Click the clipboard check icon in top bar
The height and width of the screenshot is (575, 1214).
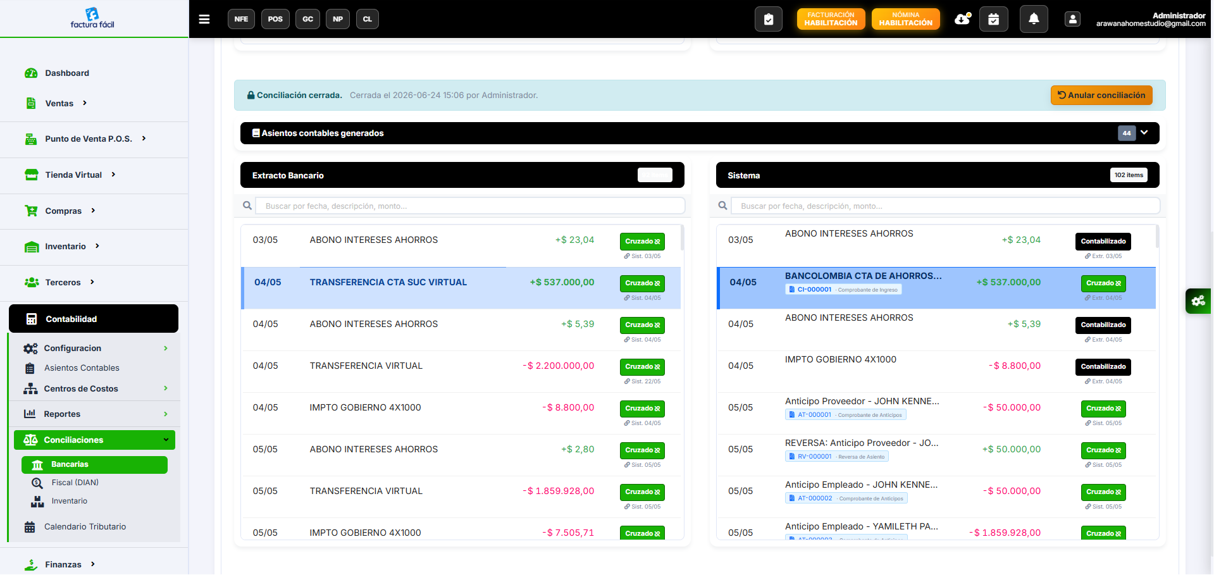(x=769, y=19)
